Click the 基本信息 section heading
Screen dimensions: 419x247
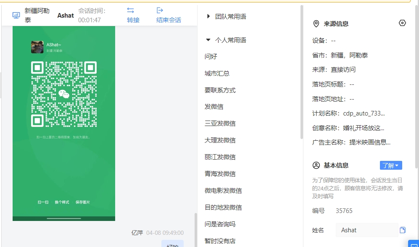pos(336,165)
